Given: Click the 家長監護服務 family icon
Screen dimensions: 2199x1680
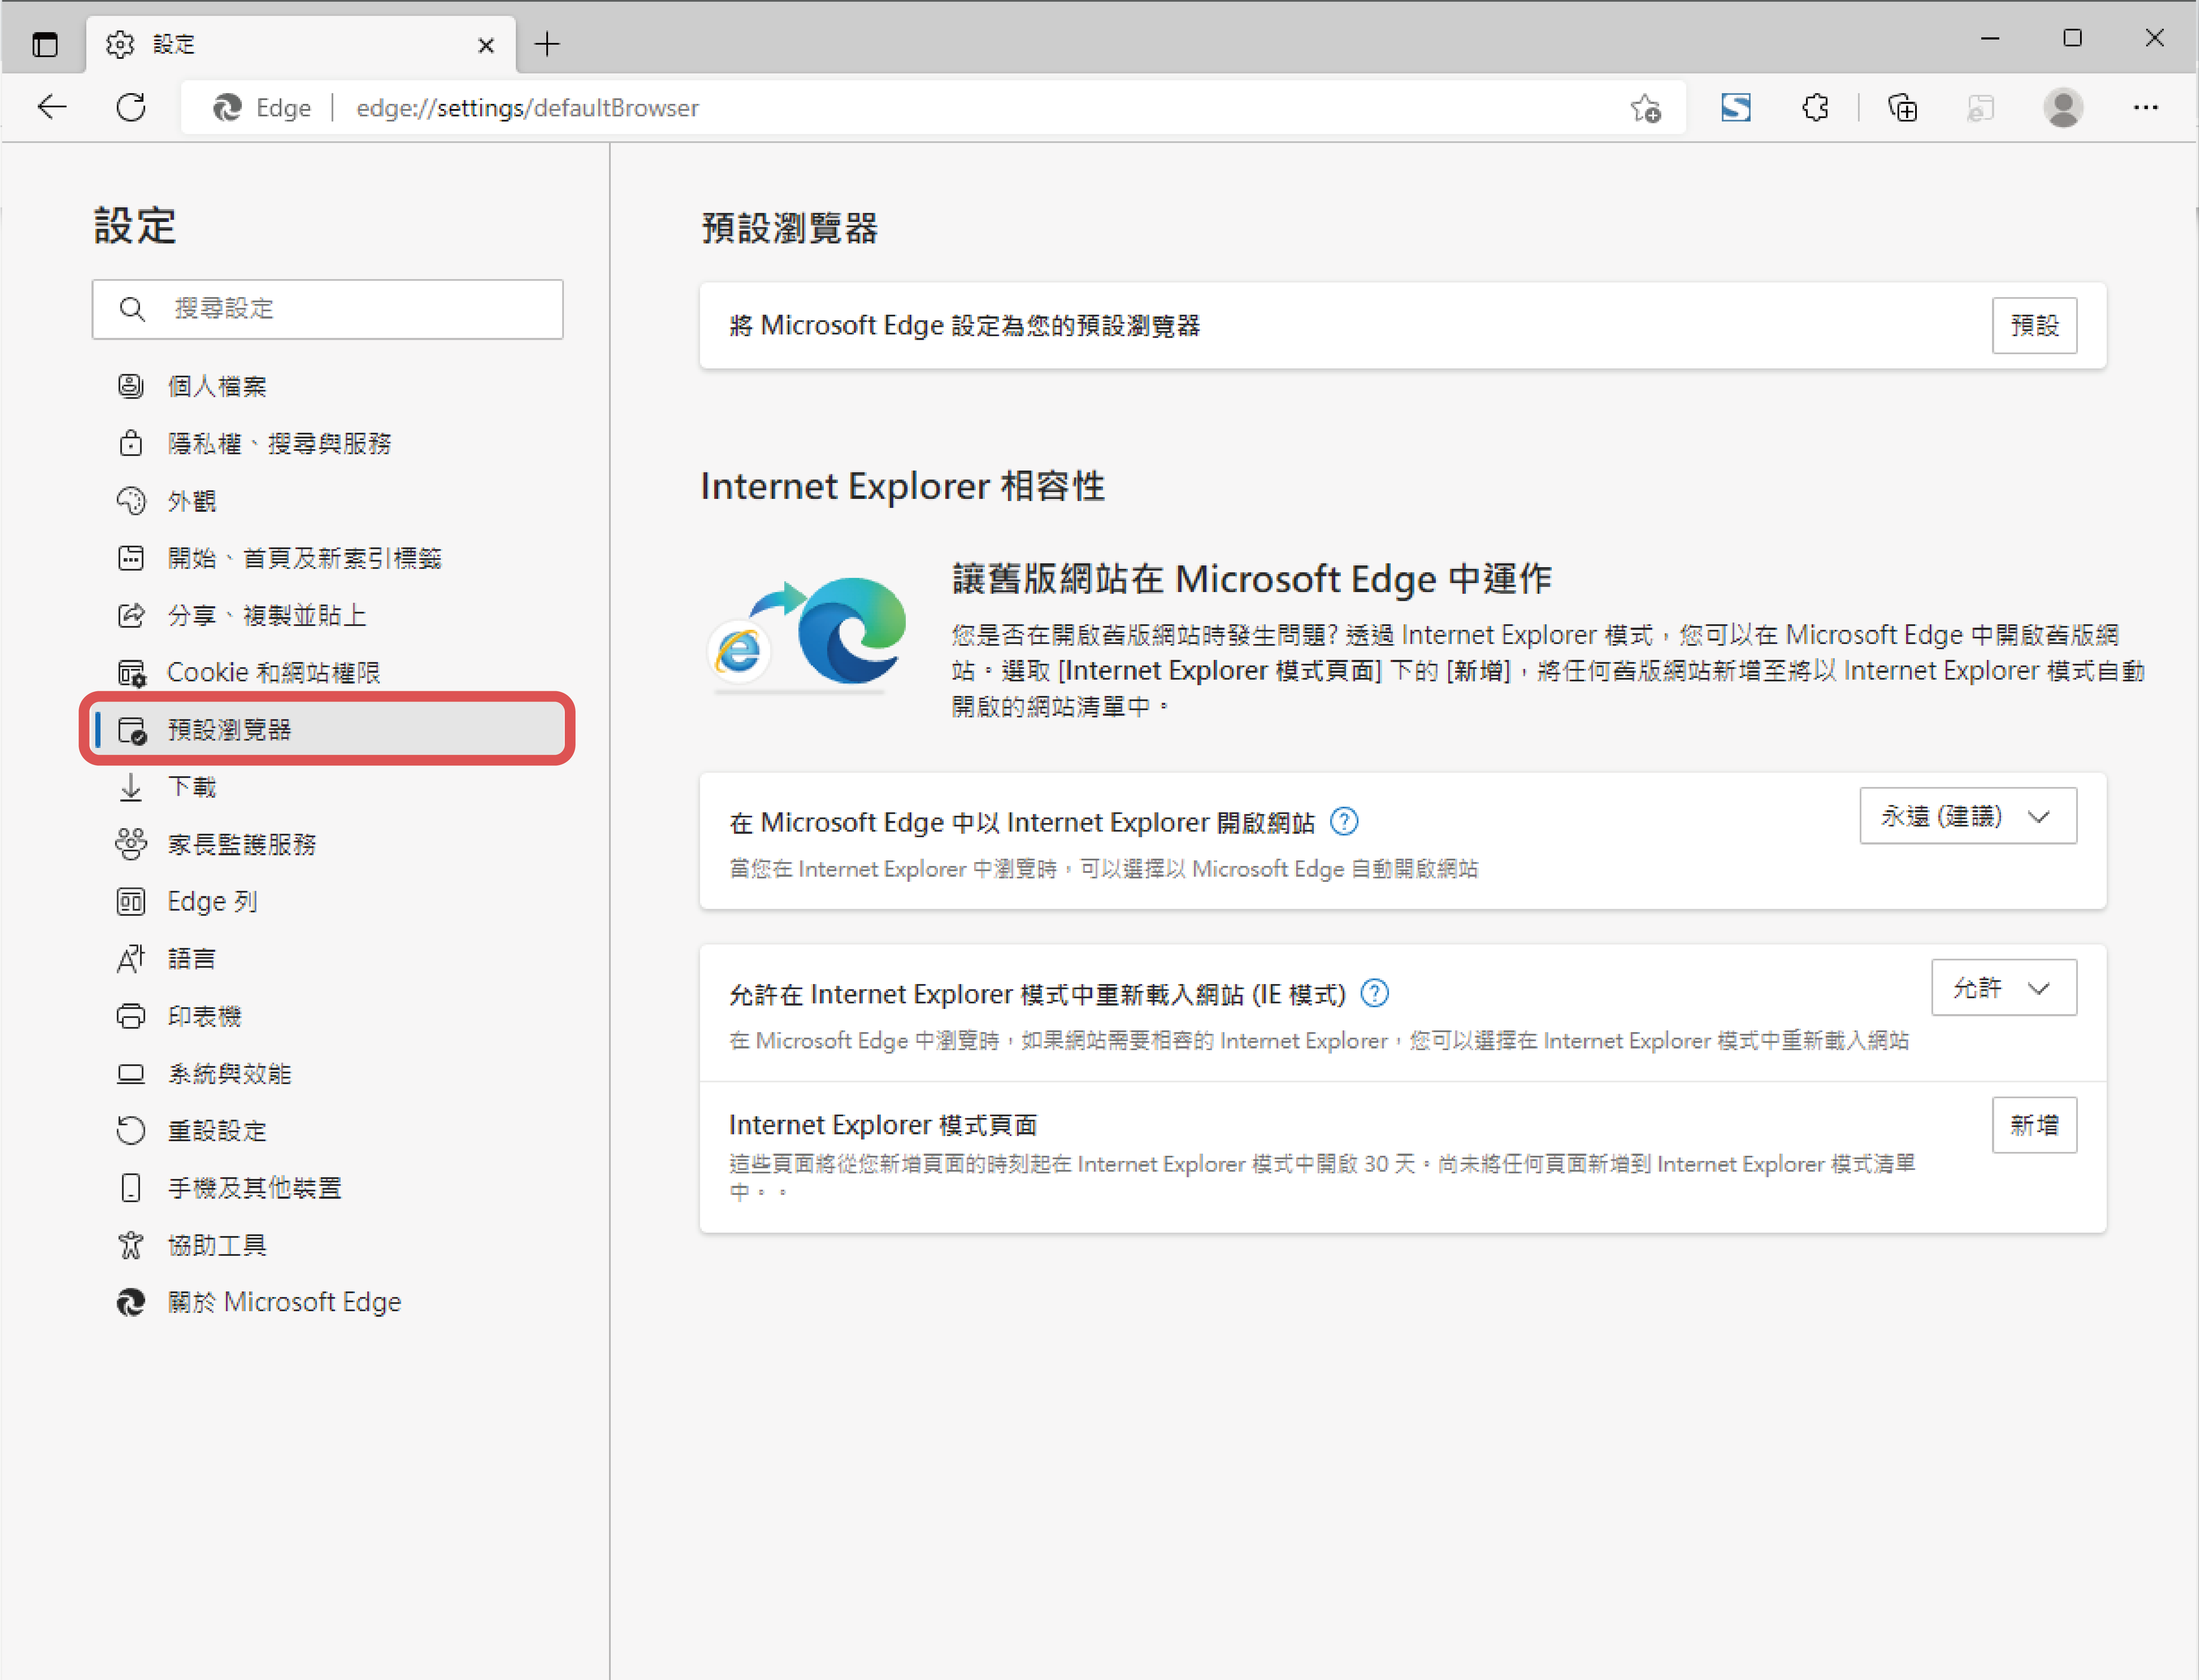Looking at the screenshot, I should [131, 844].
